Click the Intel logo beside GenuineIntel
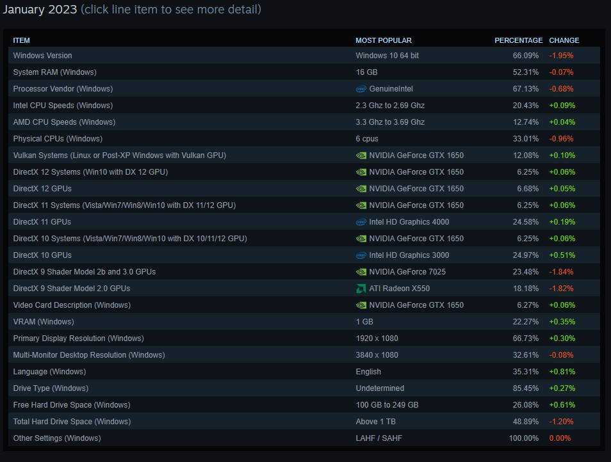This screenshot has width=611, height=462. pos(361,89)
